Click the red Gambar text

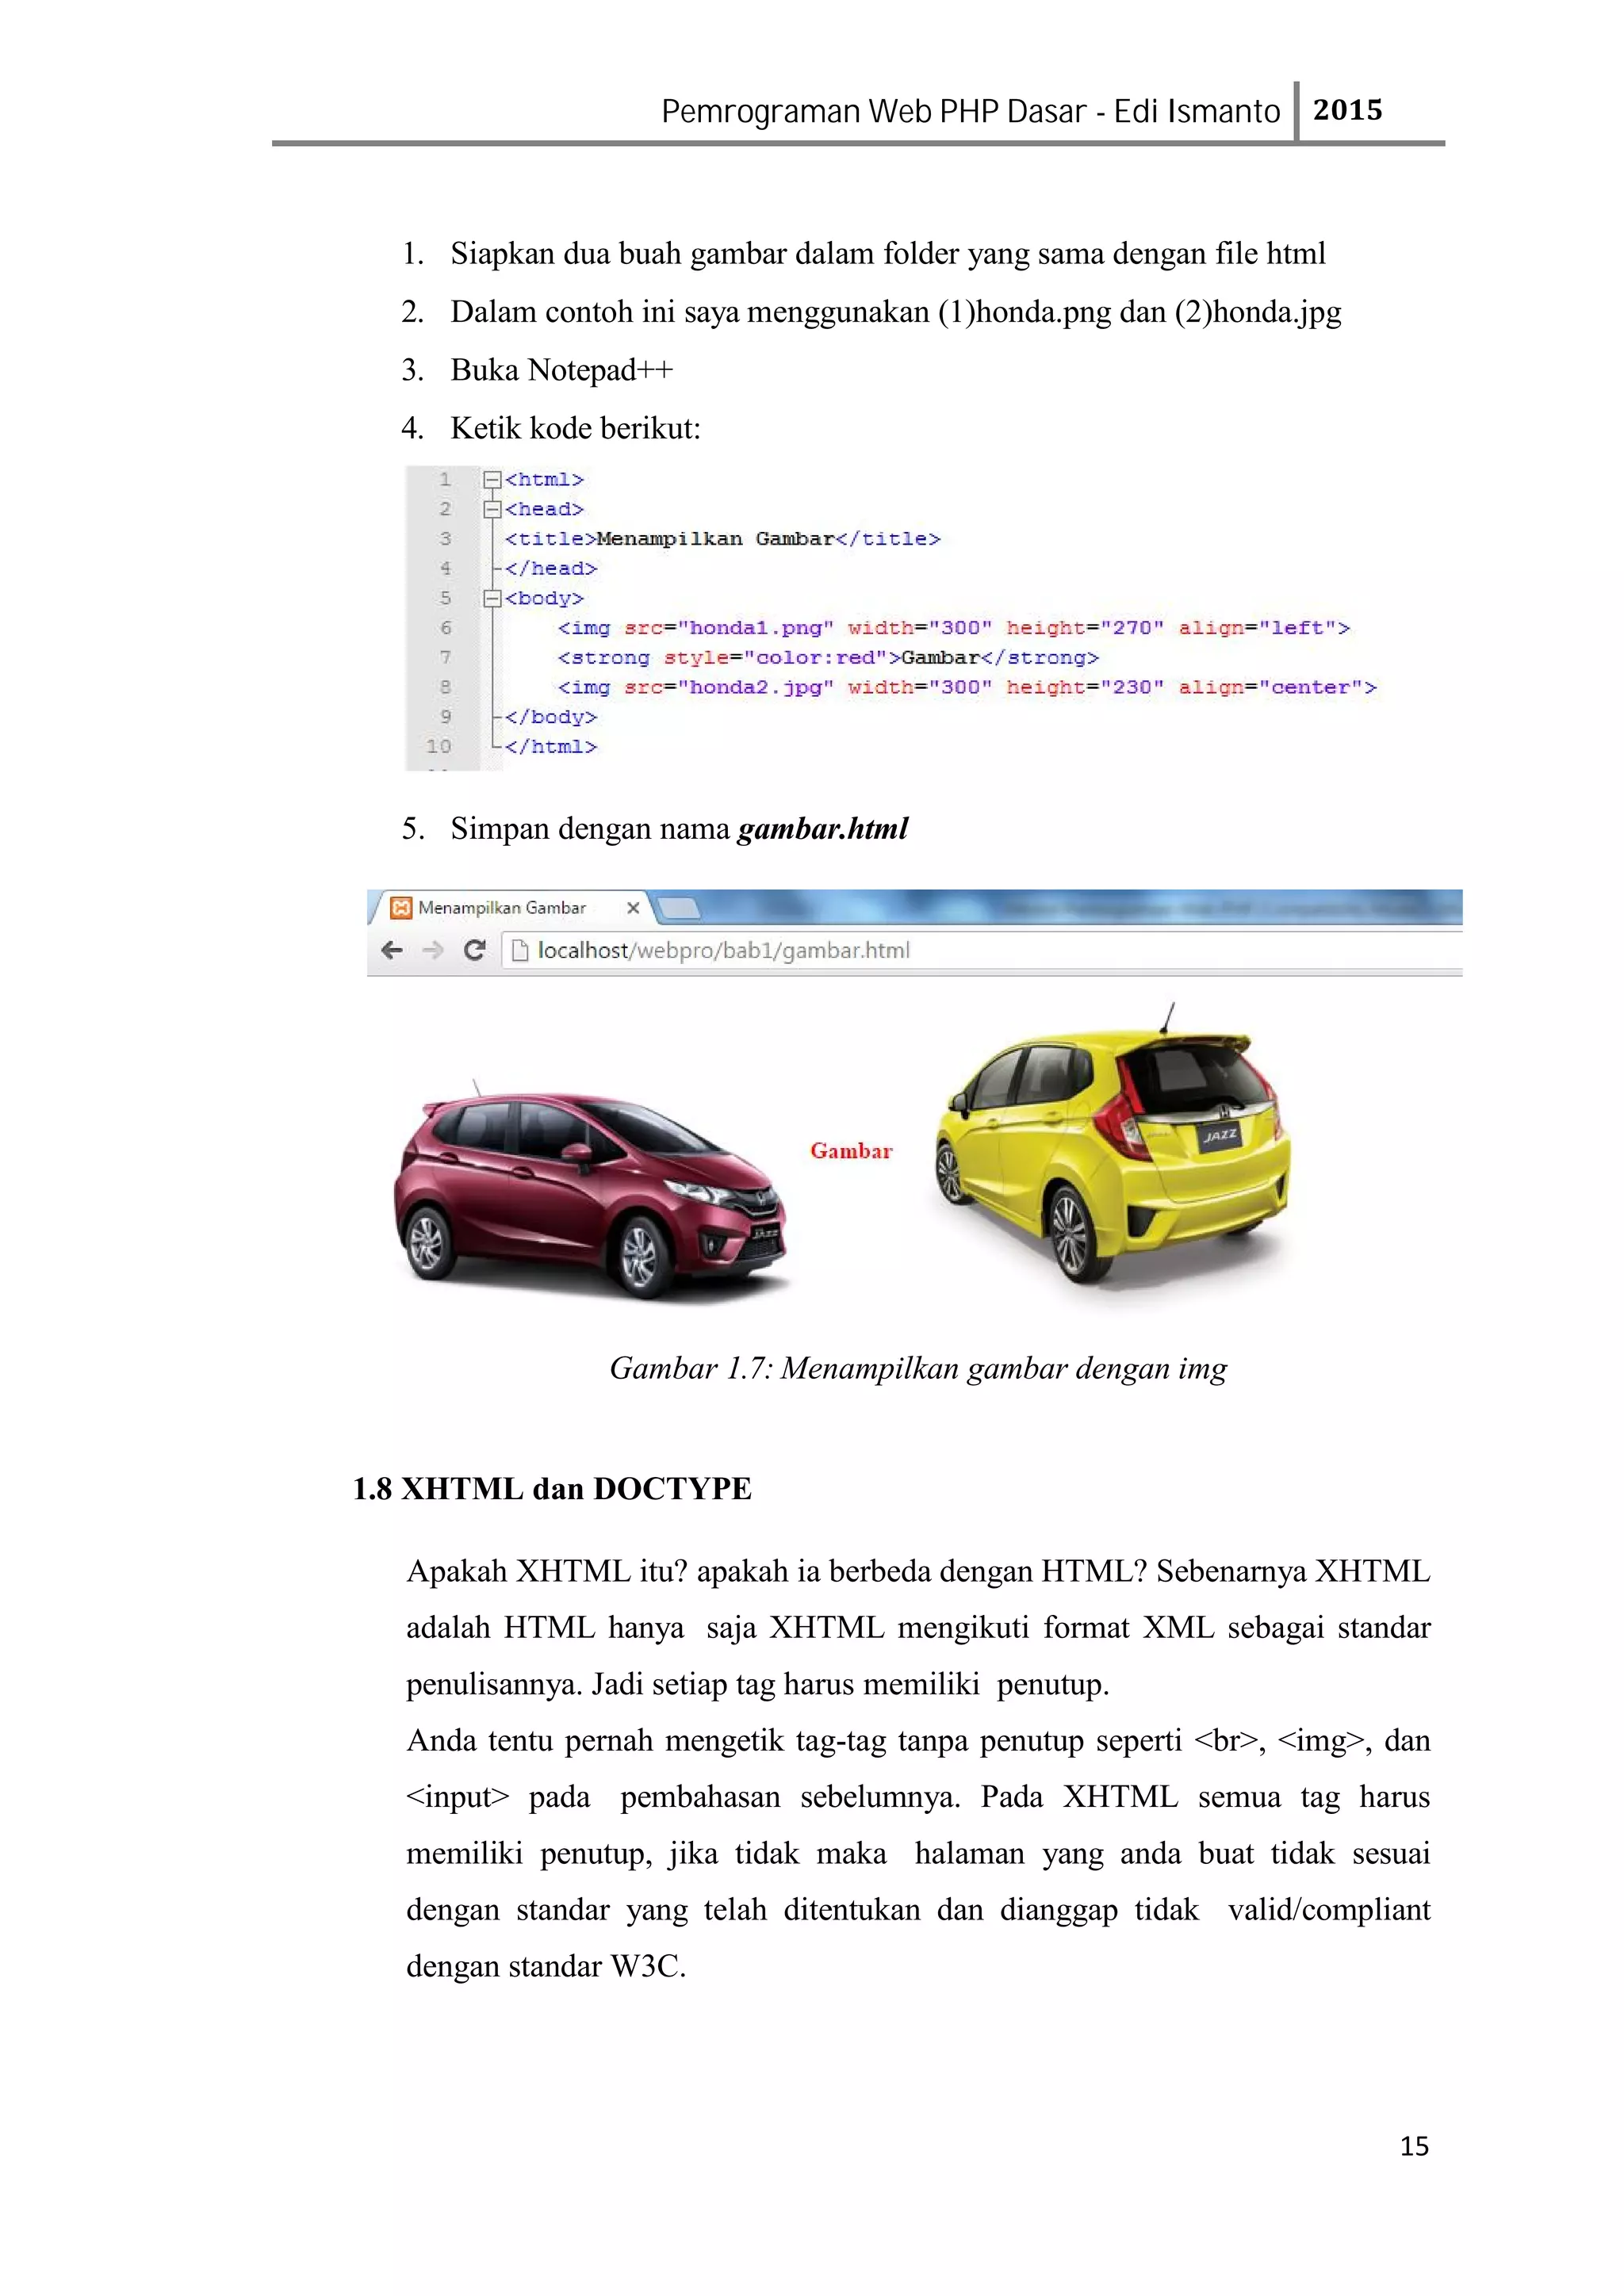pos(851,1151)
